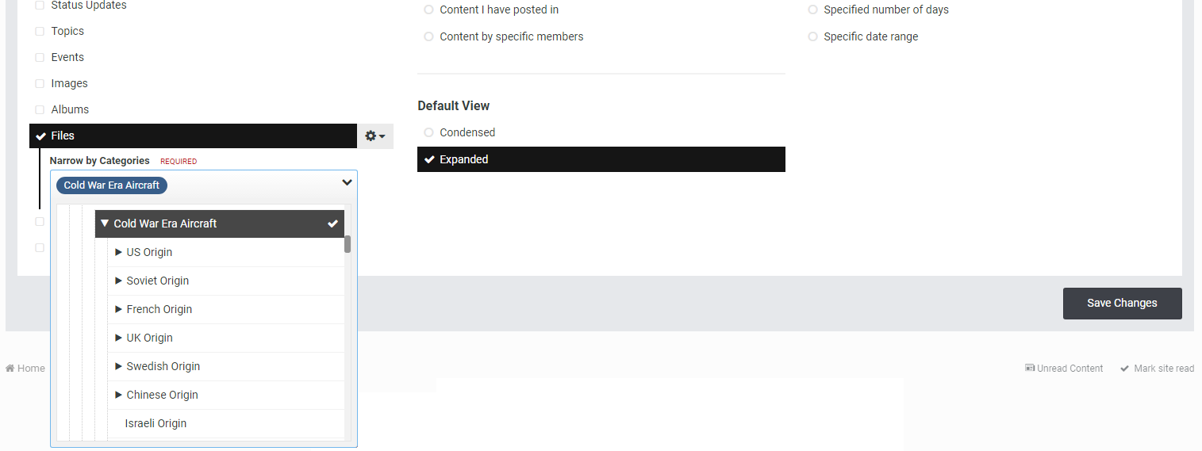Viewport: 1202px width, 451px height.
Task: Check the Images content type
Action: click(40, 84)
